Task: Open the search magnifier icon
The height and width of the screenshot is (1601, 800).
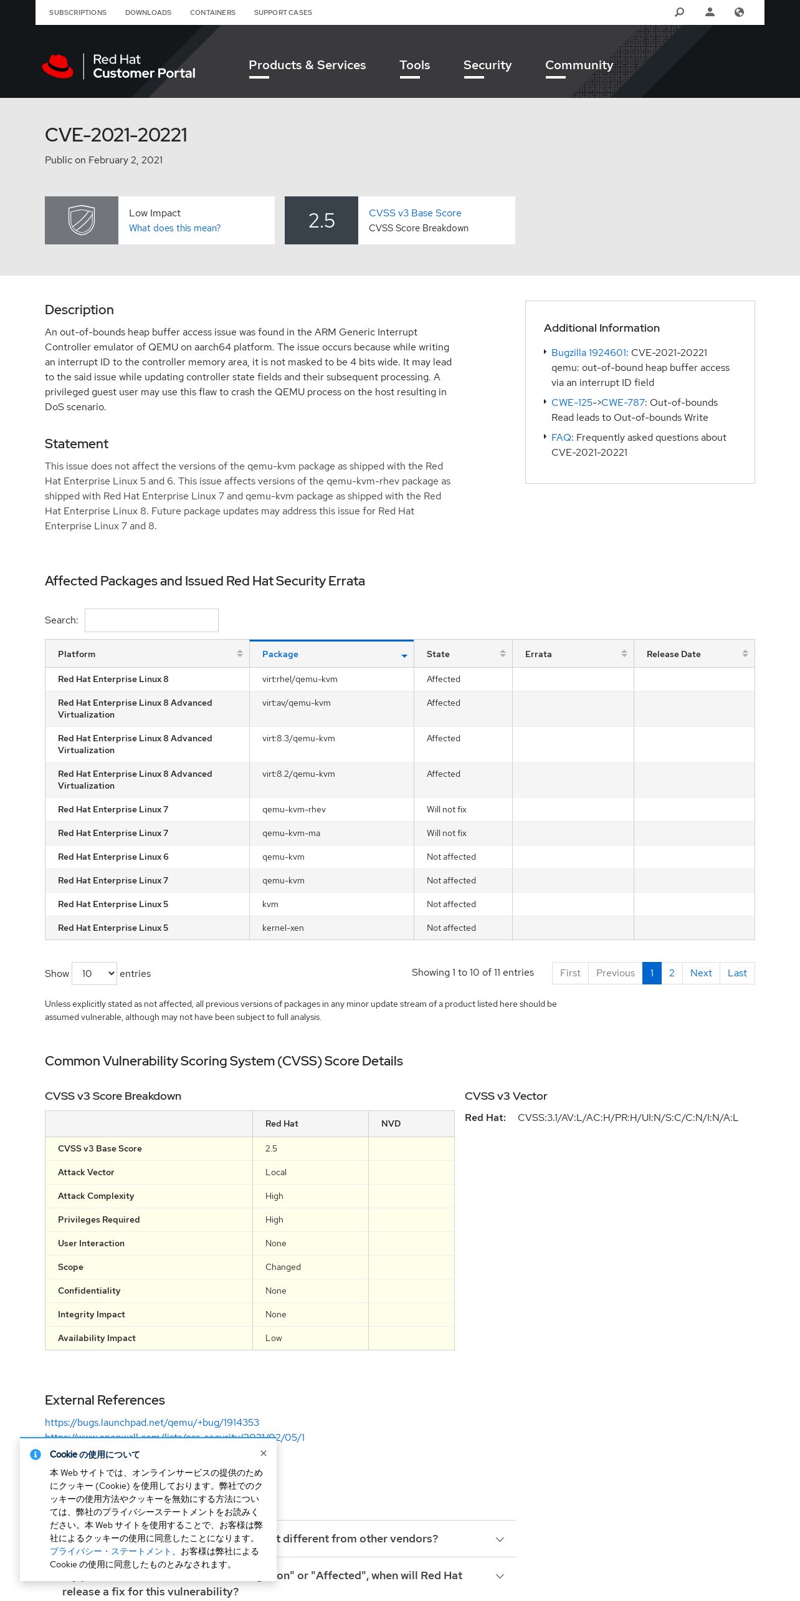Action: coord(680,12)
